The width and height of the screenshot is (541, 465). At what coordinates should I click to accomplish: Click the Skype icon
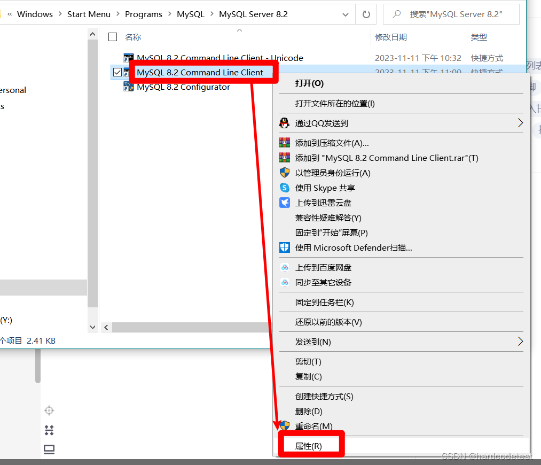[x=284, y=188]
